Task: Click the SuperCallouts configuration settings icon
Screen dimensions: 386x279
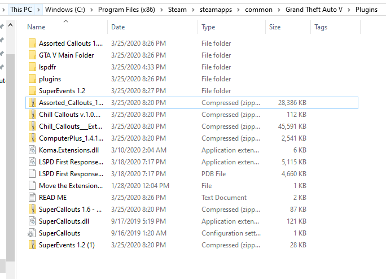Action: 32,233
